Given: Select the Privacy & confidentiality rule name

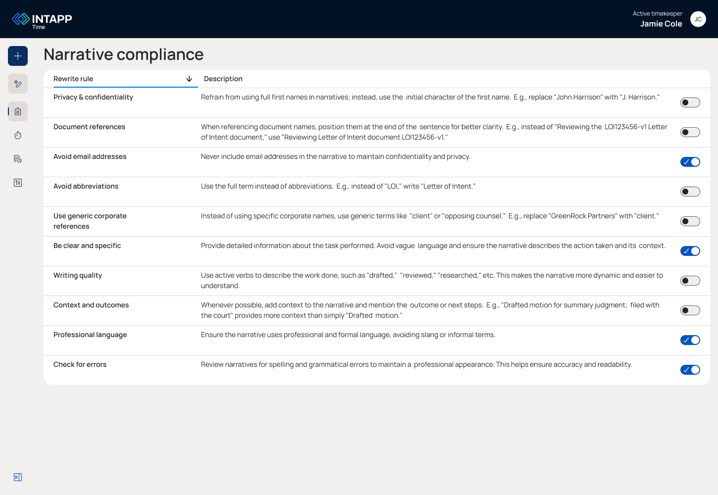Looking at the screenshot, I should point(93,97).
